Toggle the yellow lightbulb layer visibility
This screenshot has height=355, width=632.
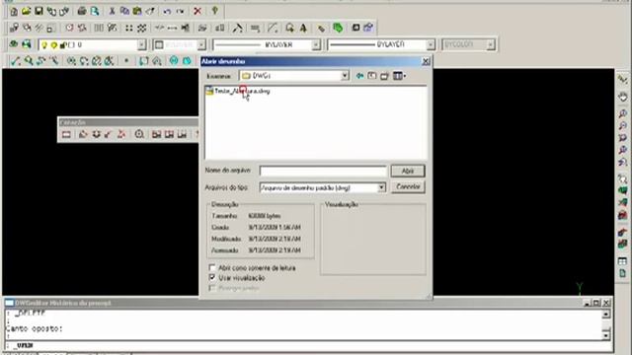click(44, 45)
